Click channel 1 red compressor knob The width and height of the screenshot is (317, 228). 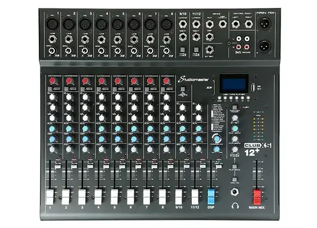tap(52, 81)
